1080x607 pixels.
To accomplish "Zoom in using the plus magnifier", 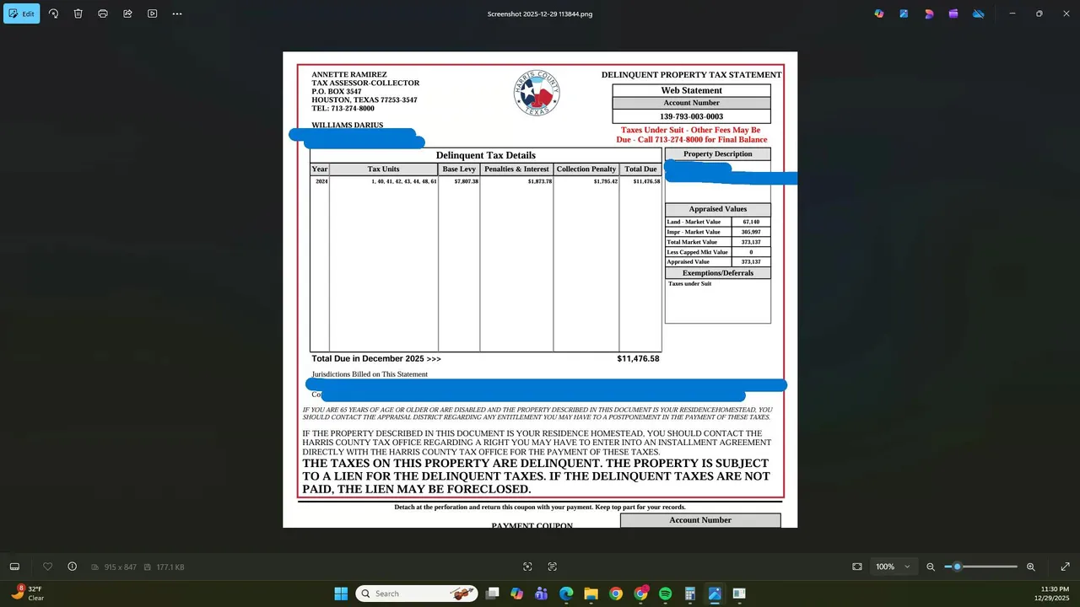I will pyautogui.click(x=1030, y=567).
